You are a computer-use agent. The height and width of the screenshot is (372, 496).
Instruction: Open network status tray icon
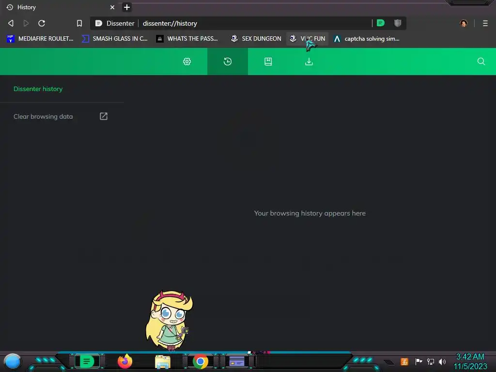(x=431, y=361)
